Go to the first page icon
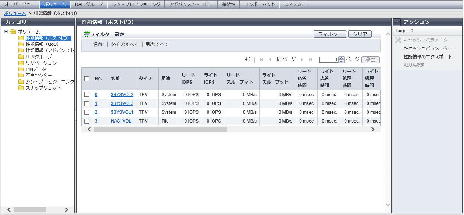Screen dimensions: 464x215 pos(261,59)
